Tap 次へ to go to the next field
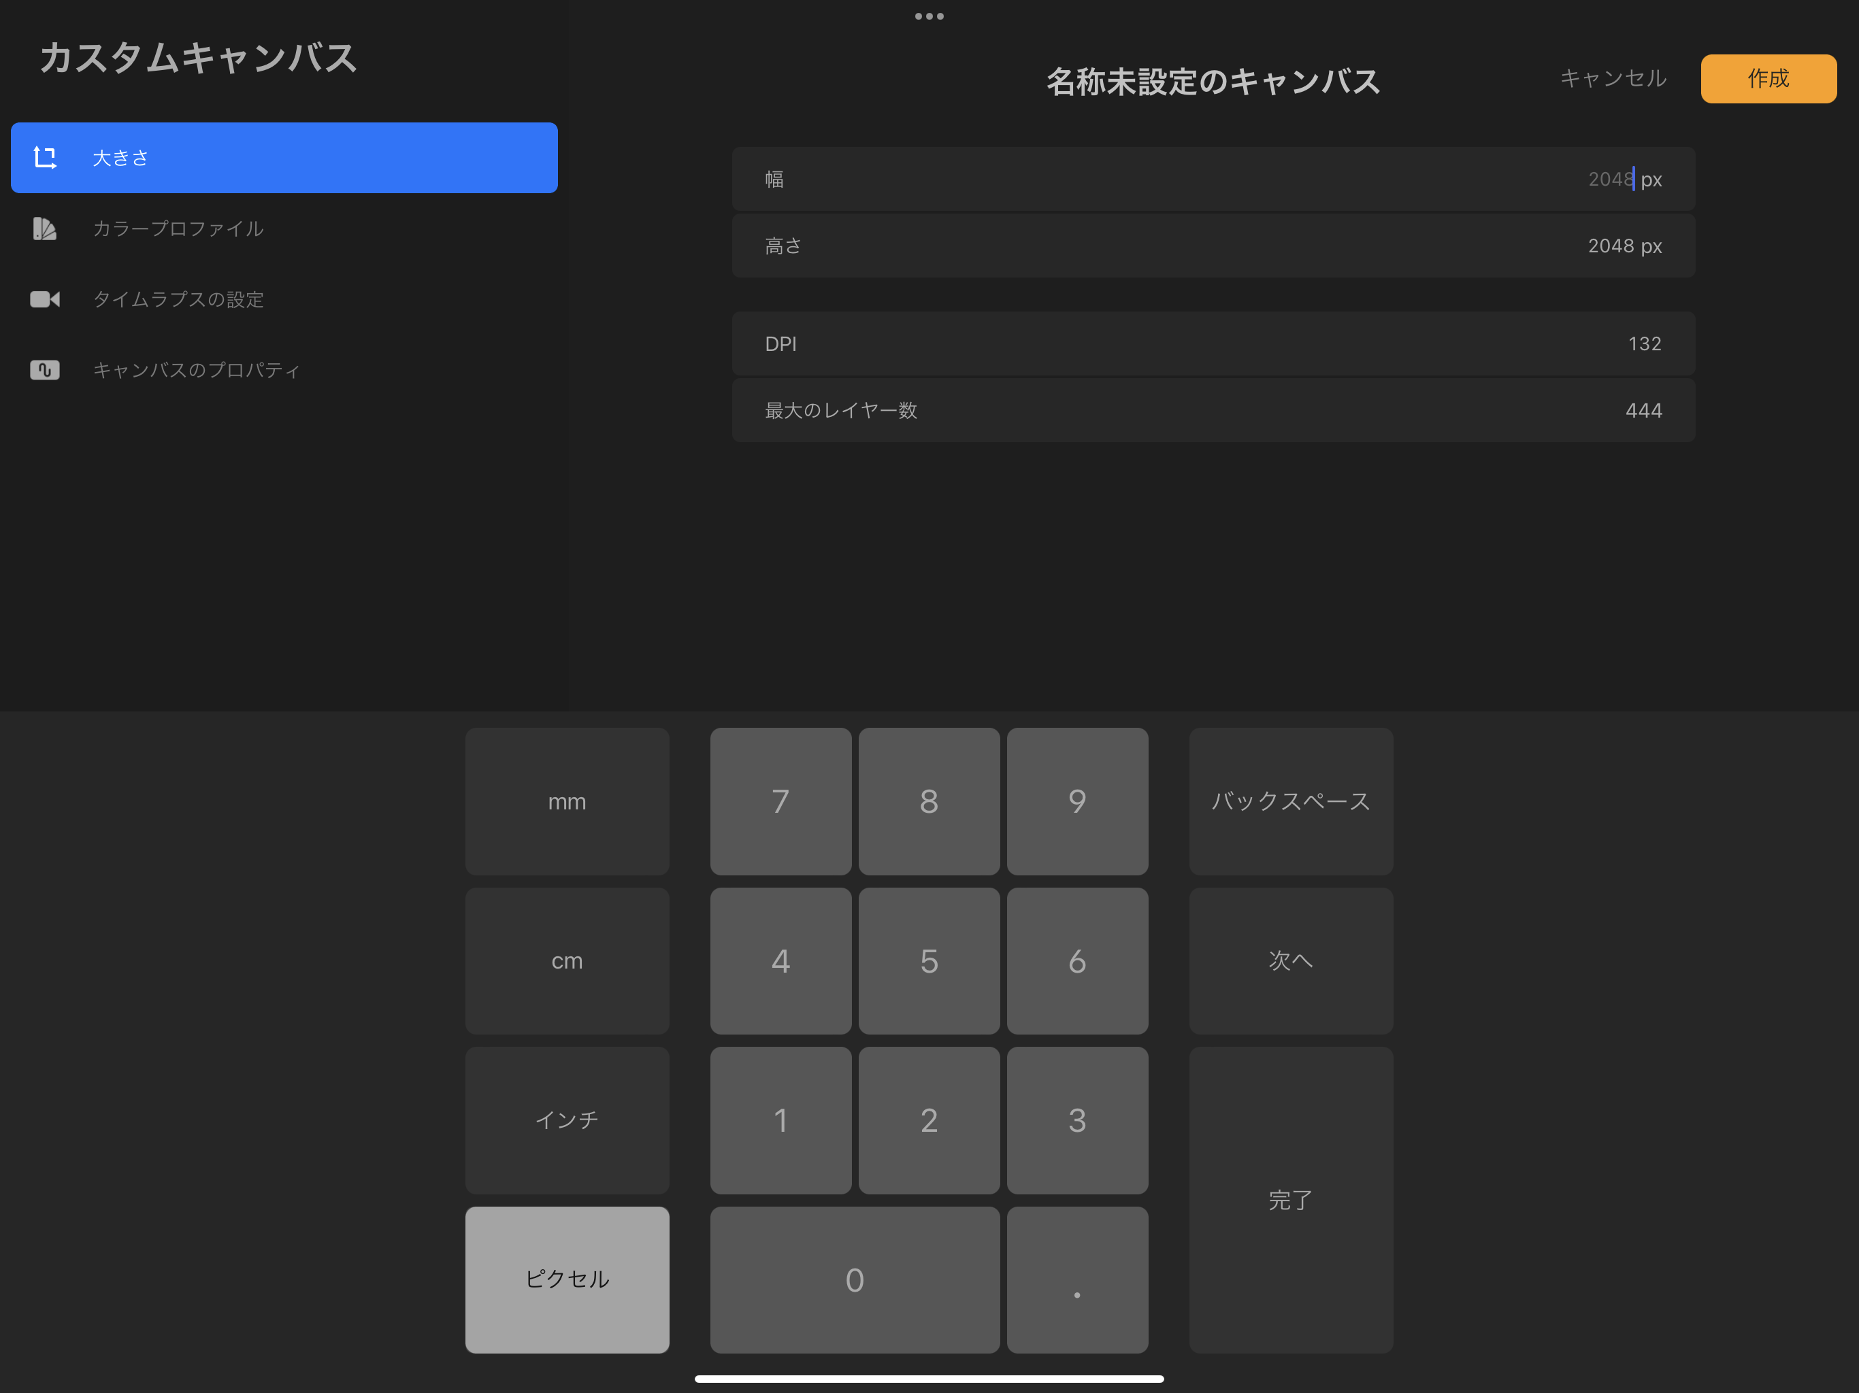This screenshot has height=1393, width=1859. coord(1290,960)
